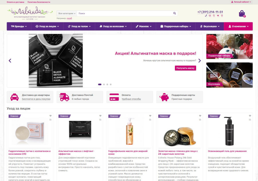Click into the 'Поиск' search field
Image resolution: width=258 pixels, height=181 pixels.
click(125, 13)
